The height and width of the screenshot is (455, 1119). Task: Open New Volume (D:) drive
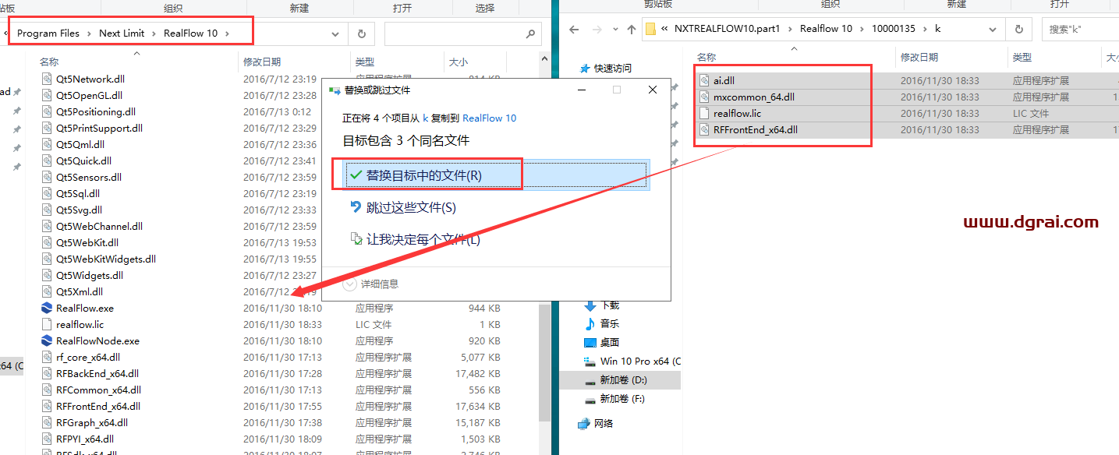(623, 380)
